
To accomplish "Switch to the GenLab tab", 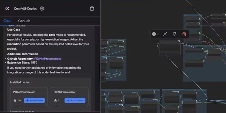I will click(x=24, y=21).
